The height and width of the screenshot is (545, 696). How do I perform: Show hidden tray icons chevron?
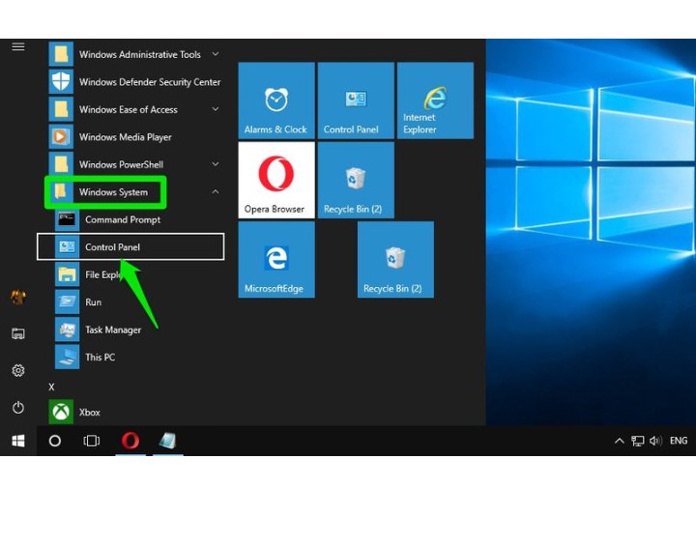(x=620, y=441)
